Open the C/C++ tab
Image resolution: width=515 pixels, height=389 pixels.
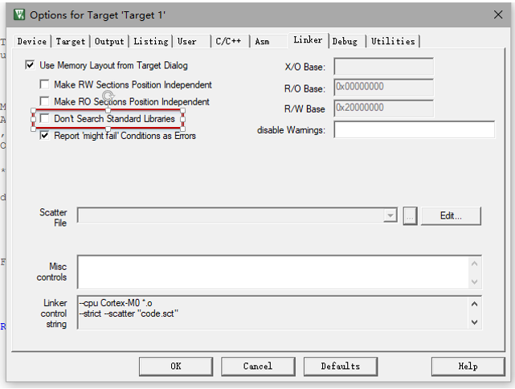pyautogui.click(x=229, y=42)
